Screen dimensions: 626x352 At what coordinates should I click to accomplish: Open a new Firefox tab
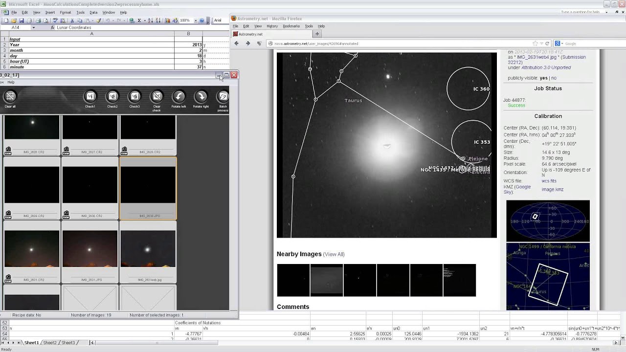coord(317,34)
